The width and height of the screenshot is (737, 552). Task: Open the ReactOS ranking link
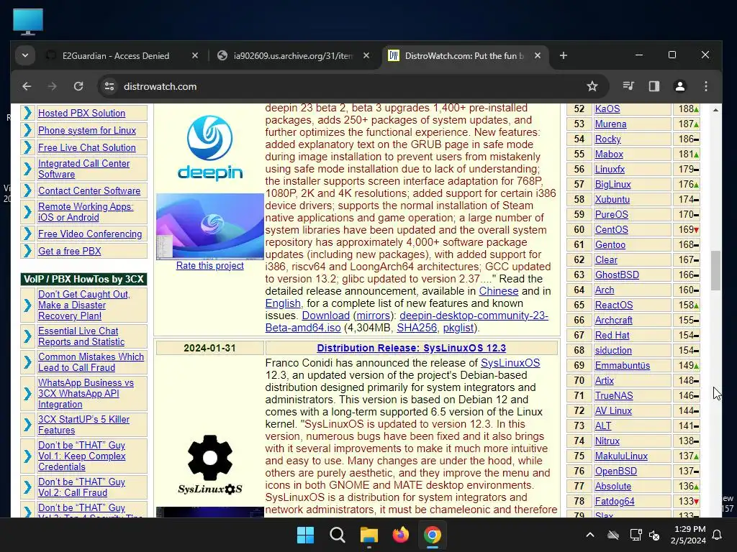point(614,305)
